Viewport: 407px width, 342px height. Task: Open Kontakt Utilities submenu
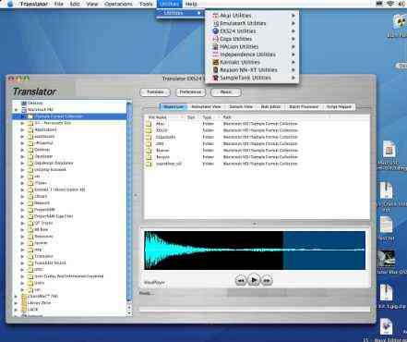[x=252, y=62]
